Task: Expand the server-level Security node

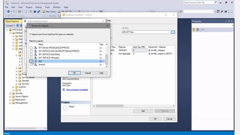Action: pyautogui.click(x=10, y=93)
